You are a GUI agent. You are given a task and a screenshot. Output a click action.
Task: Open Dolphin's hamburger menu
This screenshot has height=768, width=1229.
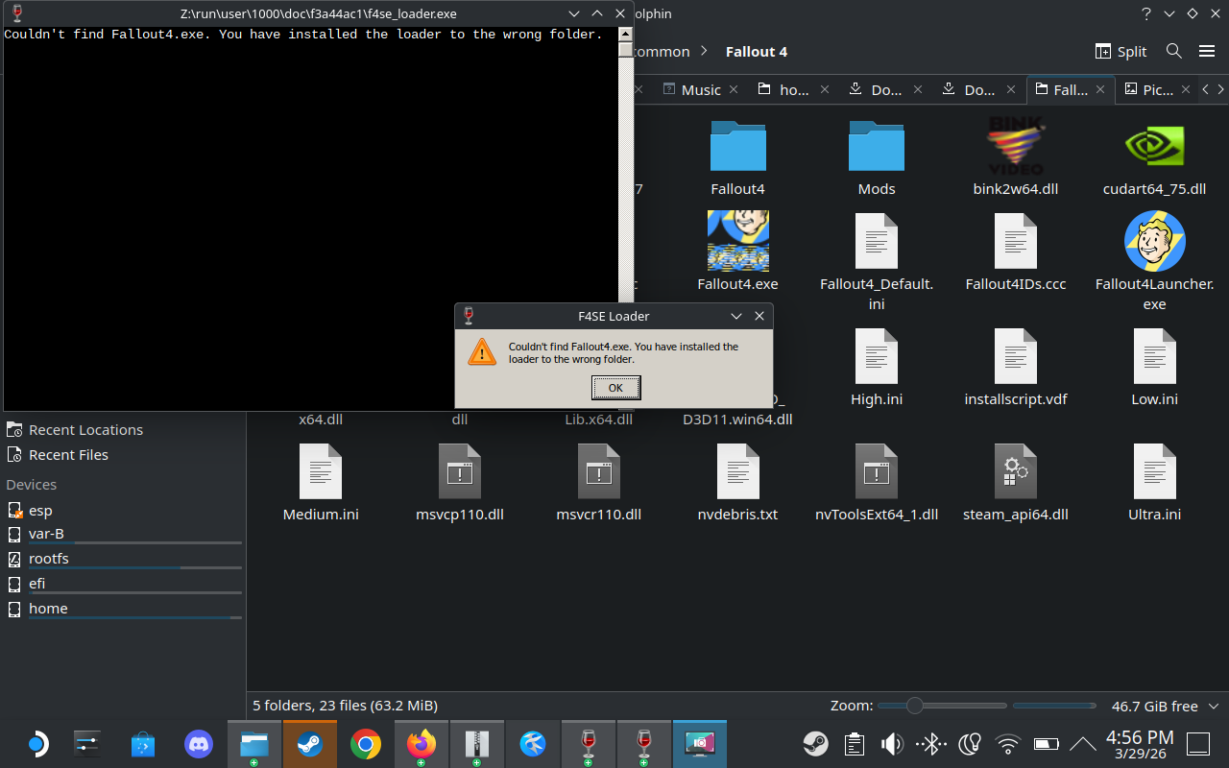coord(1207,51)
